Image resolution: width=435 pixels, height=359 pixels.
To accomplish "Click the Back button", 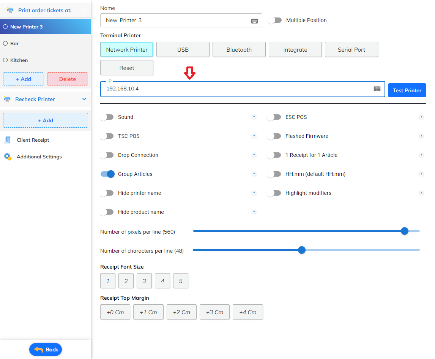I will (x=46, y=350).
